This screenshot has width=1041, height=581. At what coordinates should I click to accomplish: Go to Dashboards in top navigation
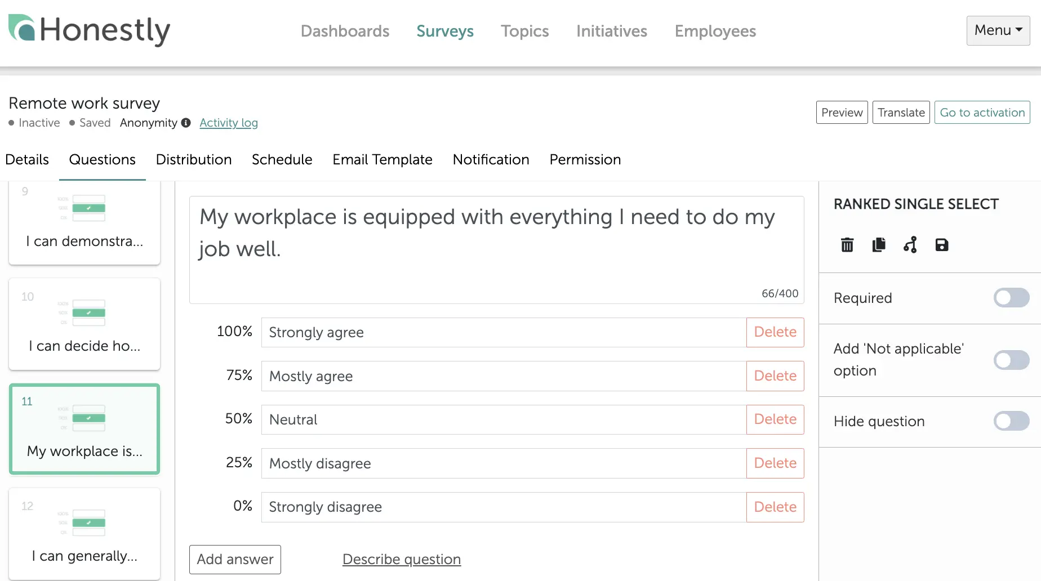coord(345,31)
